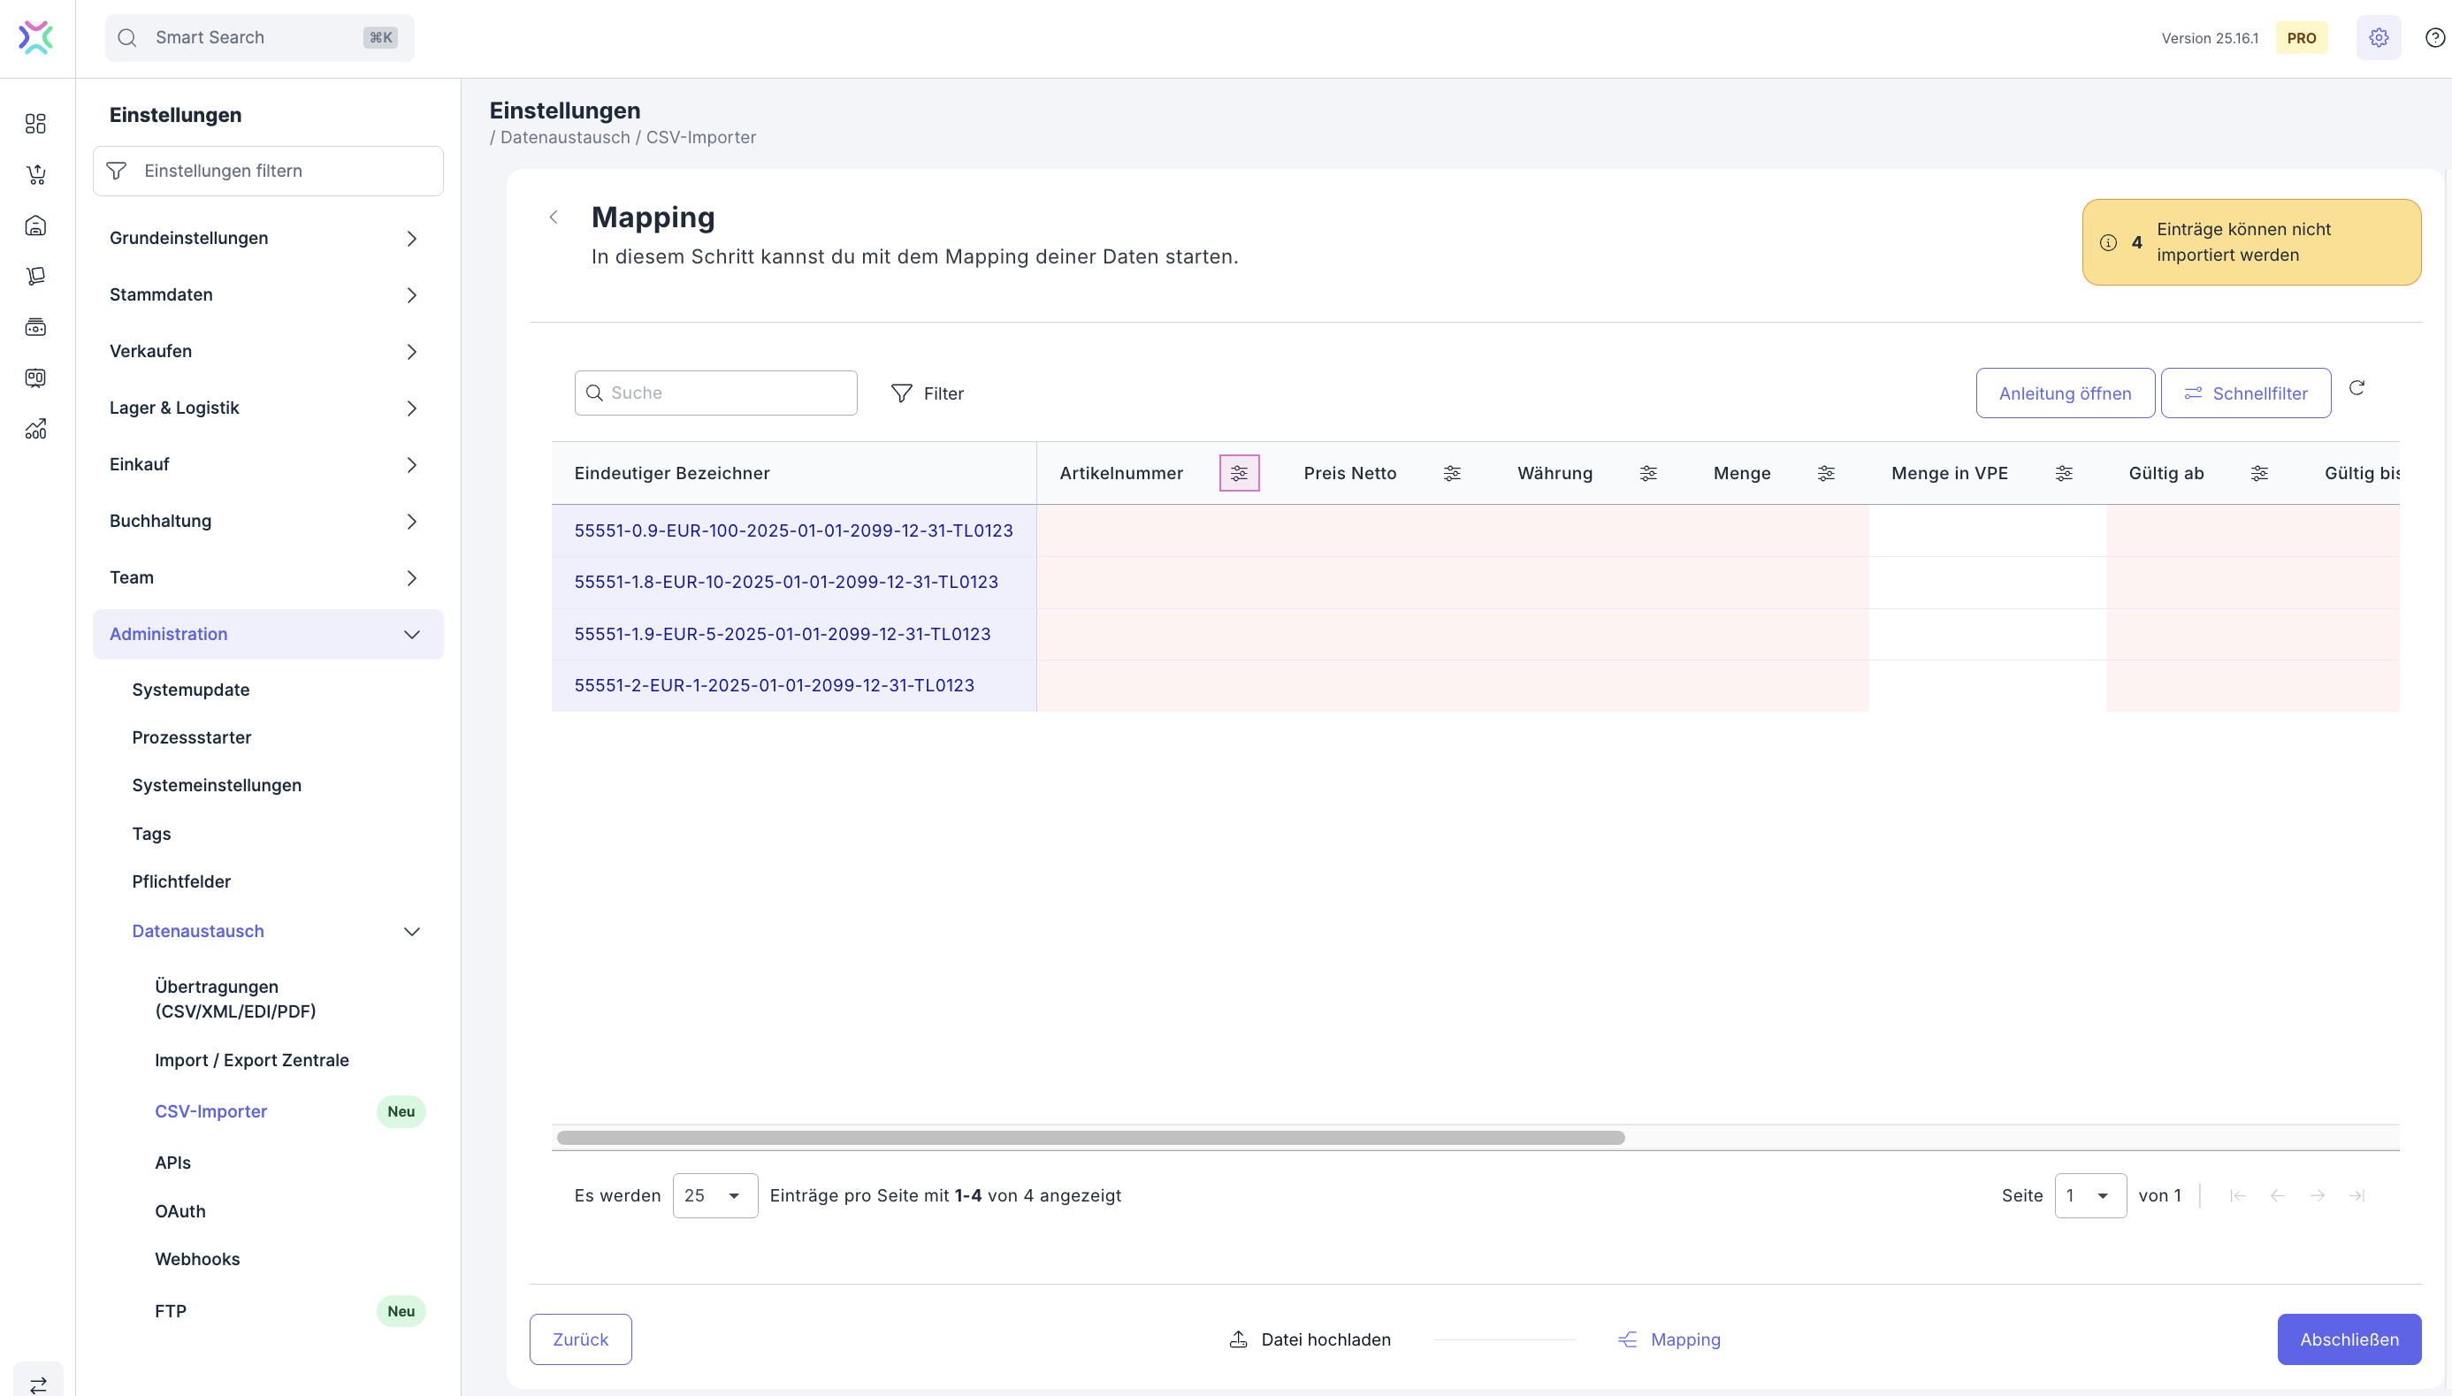Click back arrow next to Mapping heading
The width and height of the screenshot is (2452, 1396).
(554, 217)
